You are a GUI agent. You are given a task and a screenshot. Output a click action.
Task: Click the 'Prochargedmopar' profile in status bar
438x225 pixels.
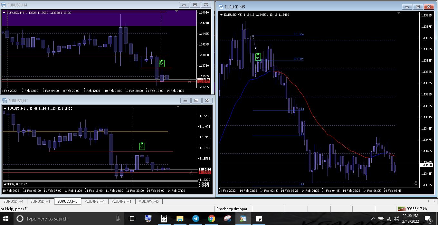(x=232, y=209)
